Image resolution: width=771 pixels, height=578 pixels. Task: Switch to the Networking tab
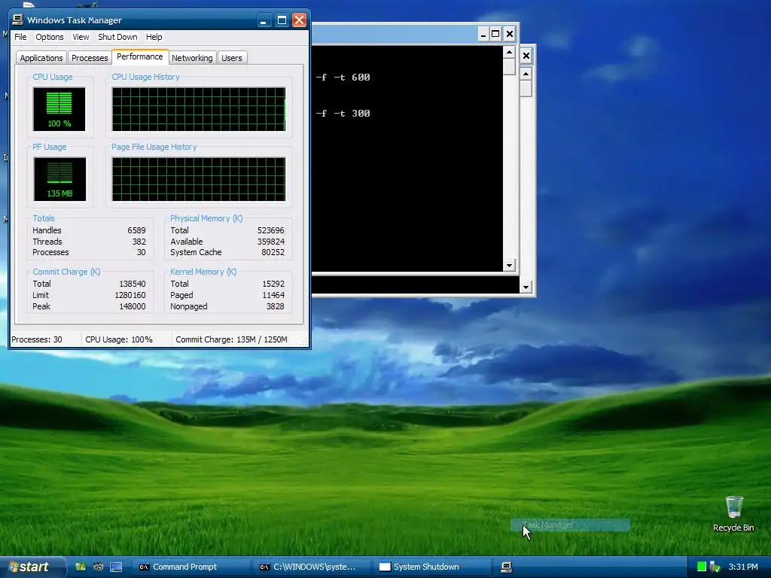(x=192, y=58)
